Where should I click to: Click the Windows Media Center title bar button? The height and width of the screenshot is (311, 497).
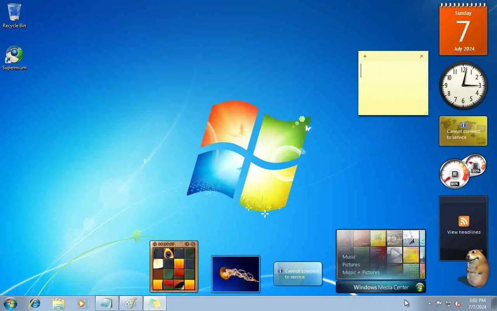point(381,287)
